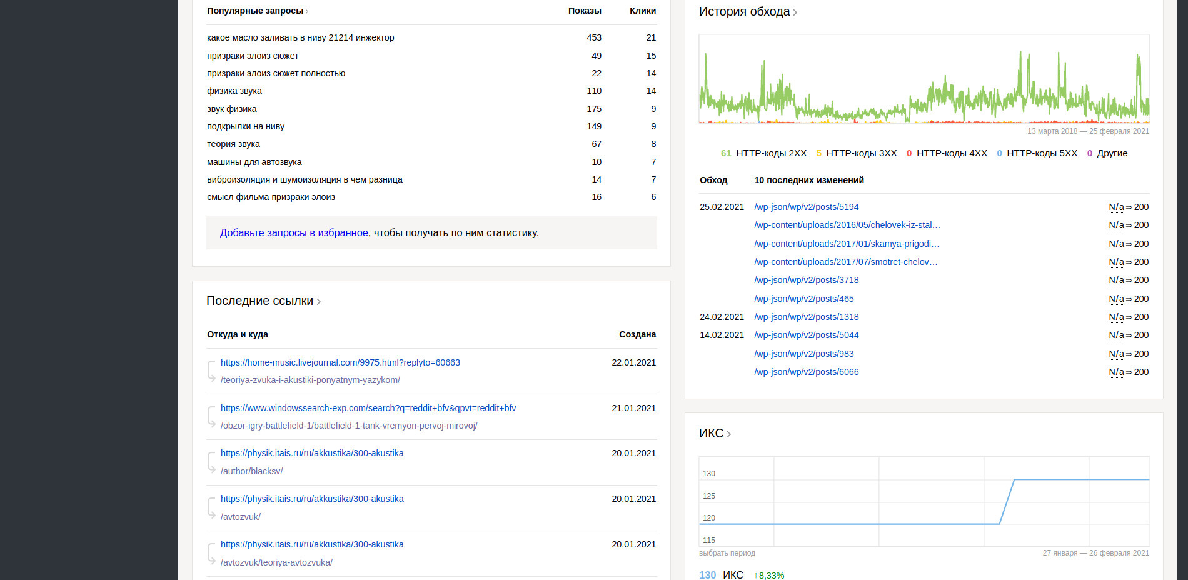Open the home-music.livejournal.com source link
Image resolution: width=1188 pixels, height=580 pixels.
tap(340, 362)
